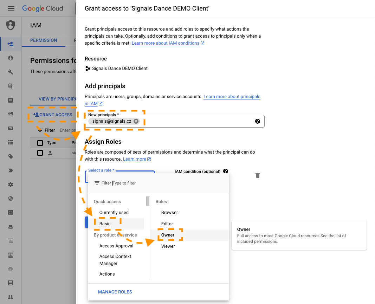Click the Type column header

tap(52, 143)
